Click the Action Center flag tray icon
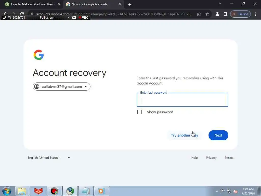The image size is (261, 196). coord(223,191)
